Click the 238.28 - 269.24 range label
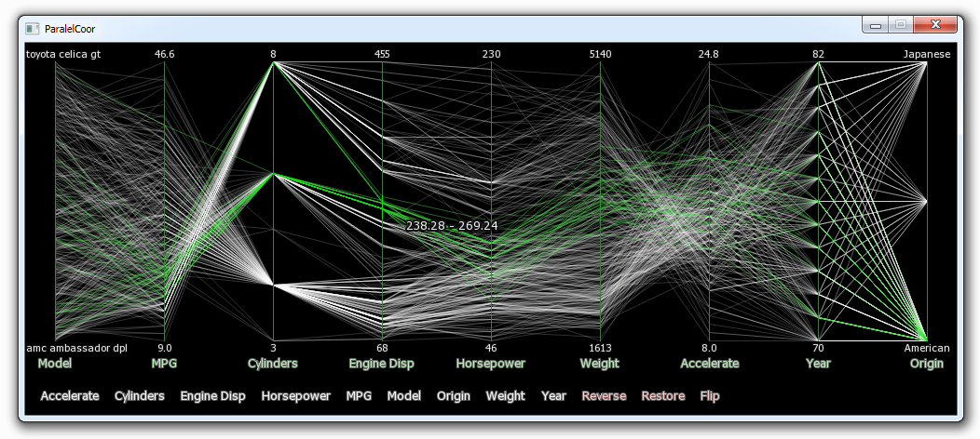The image size is (980, 439). pyautogui.click(x=452, y=226)
